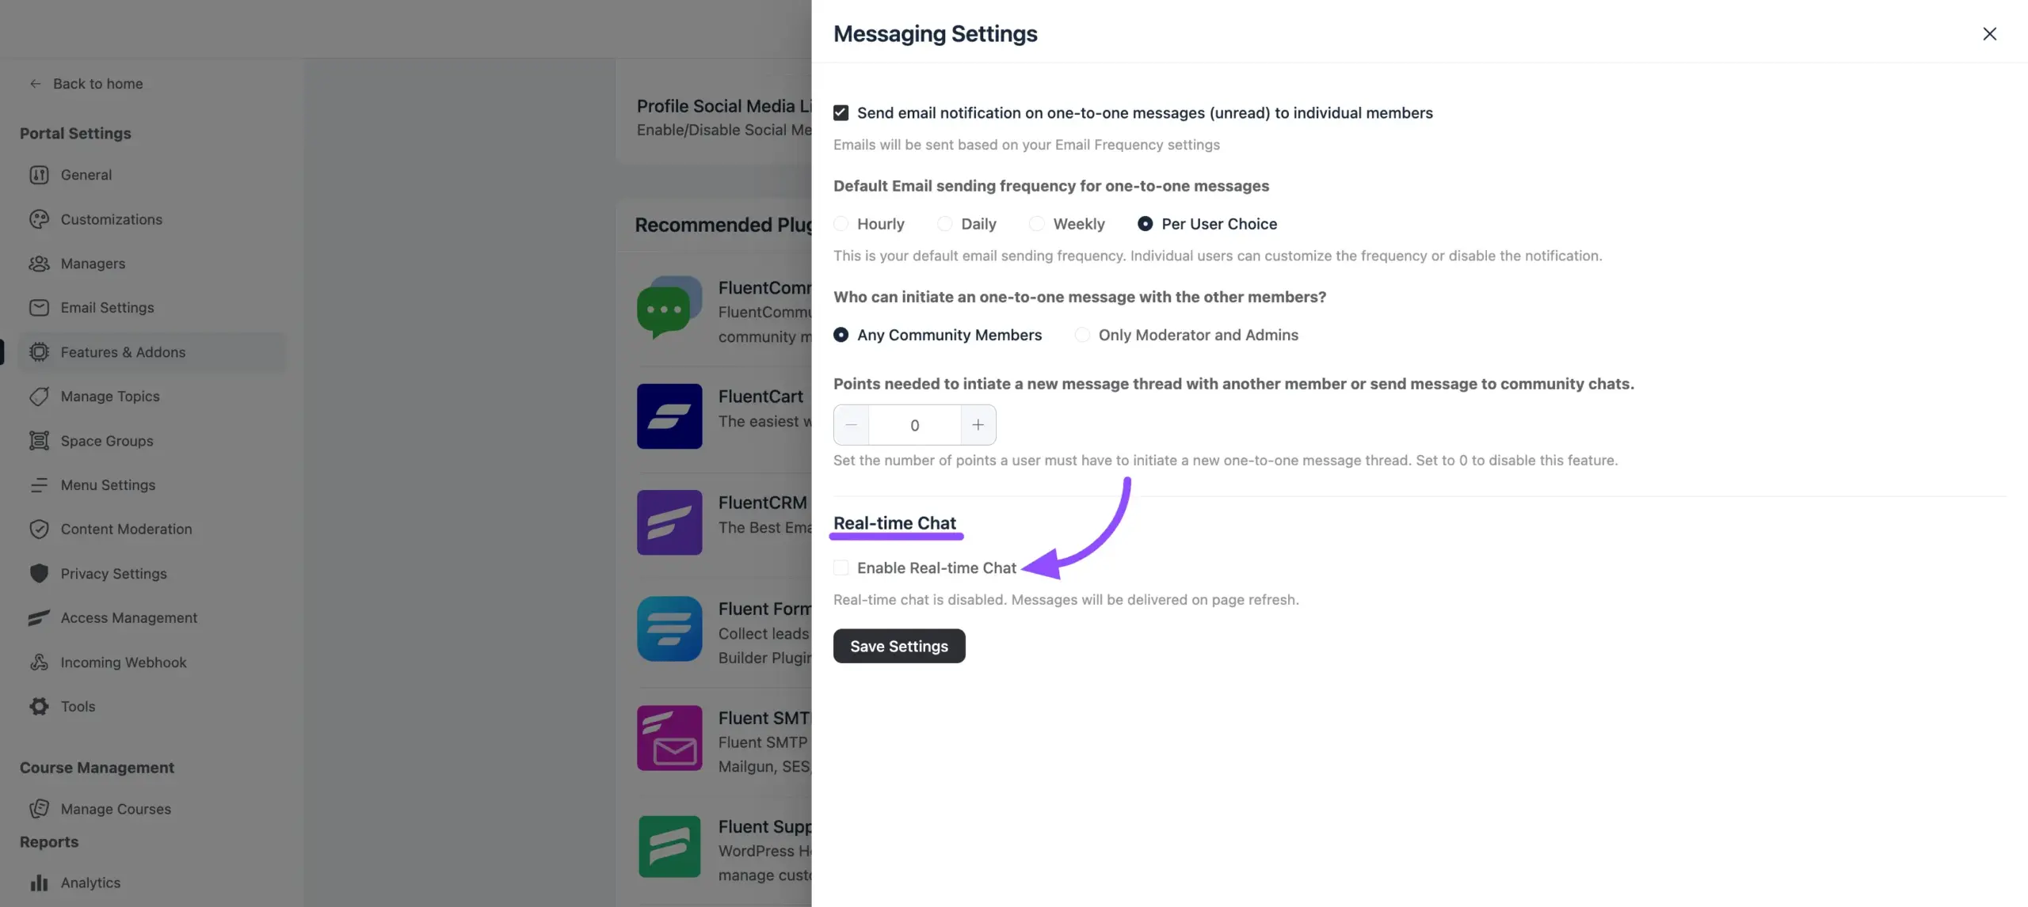Screen dimensions: 2028x907
Task: Choose Only Moderator and Admins
Action: (x=1082, y=335)
